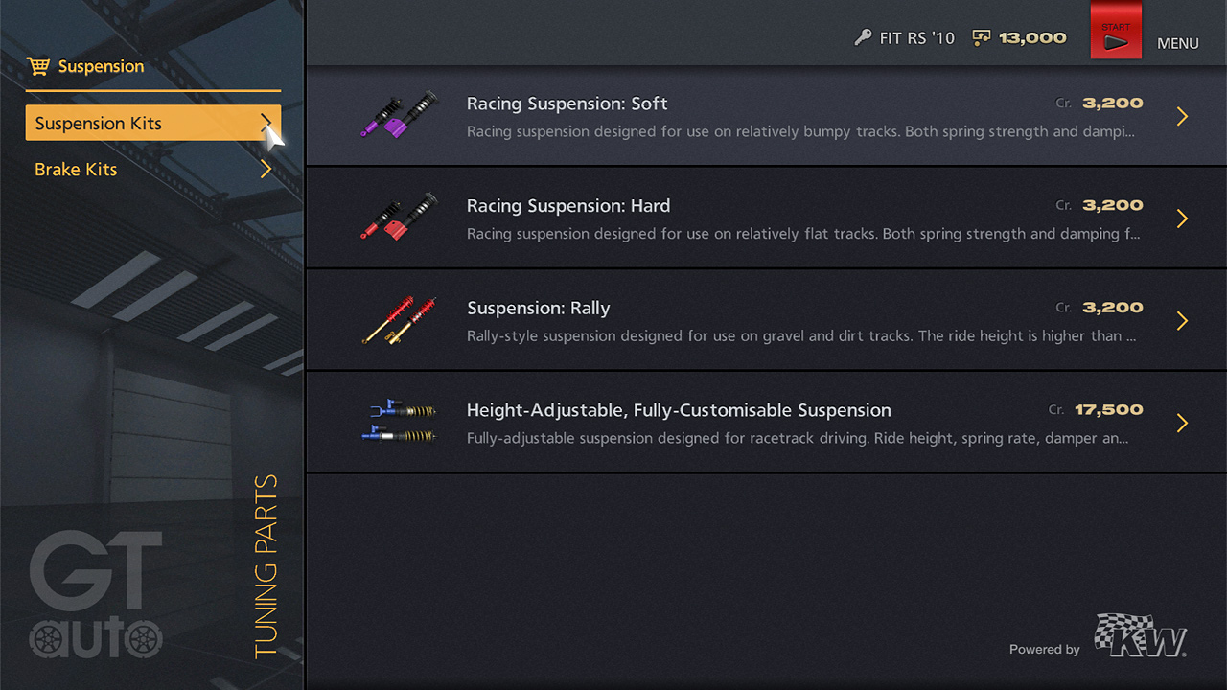
Task: Click the Height-Adjustable suspension coilover icon
Action: tap(399, 422)
